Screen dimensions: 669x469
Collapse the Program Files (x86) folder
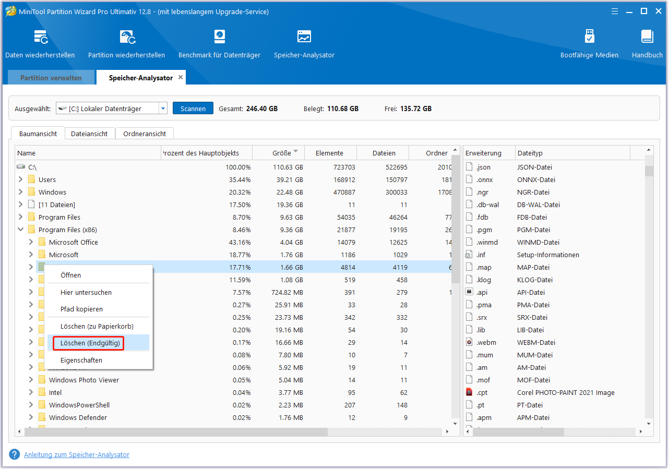click(20, 230)
